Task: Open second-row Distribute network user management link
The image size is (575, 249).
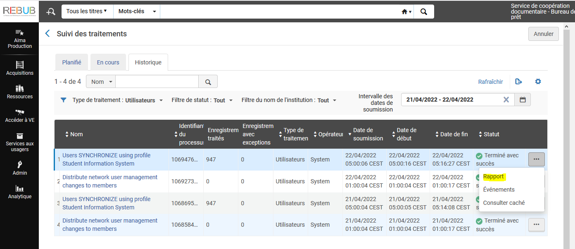Action: pyautogui.click(x=110, y=181)
